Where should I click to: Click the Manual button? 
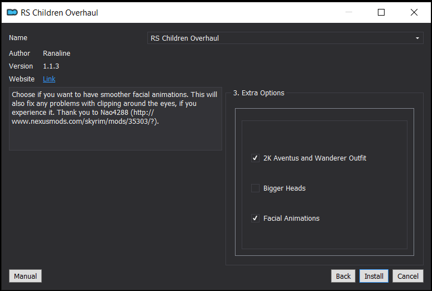coord(25,276)
